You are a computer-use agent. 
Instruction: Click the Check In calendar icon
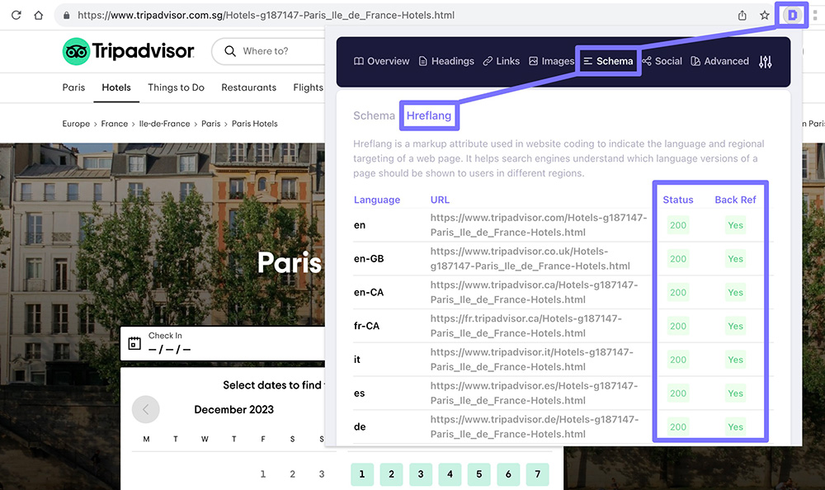(134, 343)
